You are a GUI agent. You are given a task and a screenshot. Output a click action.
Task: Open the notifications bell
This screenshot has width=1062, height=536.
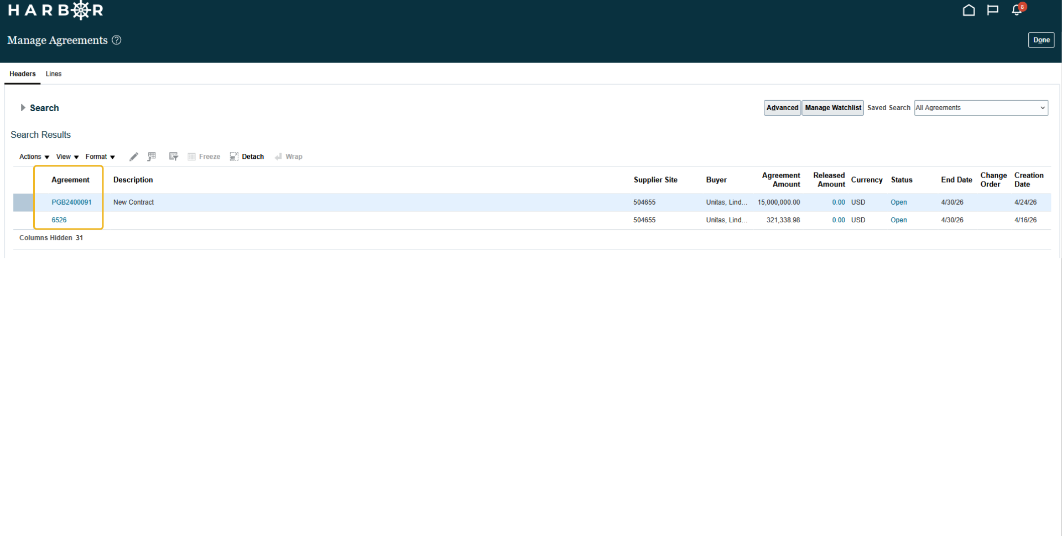pyautogui.click(x=1017, y=10)
